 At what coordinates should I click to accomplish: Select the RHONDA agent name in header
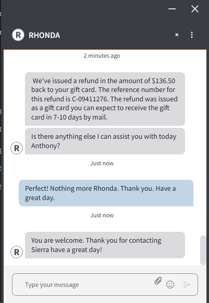pos(44,35)
